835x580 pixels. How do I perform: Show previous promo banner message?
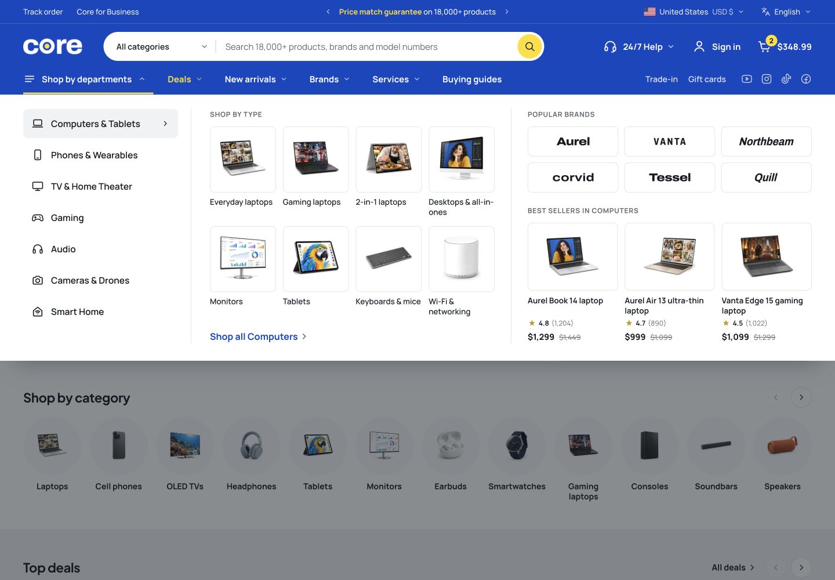click(x=328, y=12)
